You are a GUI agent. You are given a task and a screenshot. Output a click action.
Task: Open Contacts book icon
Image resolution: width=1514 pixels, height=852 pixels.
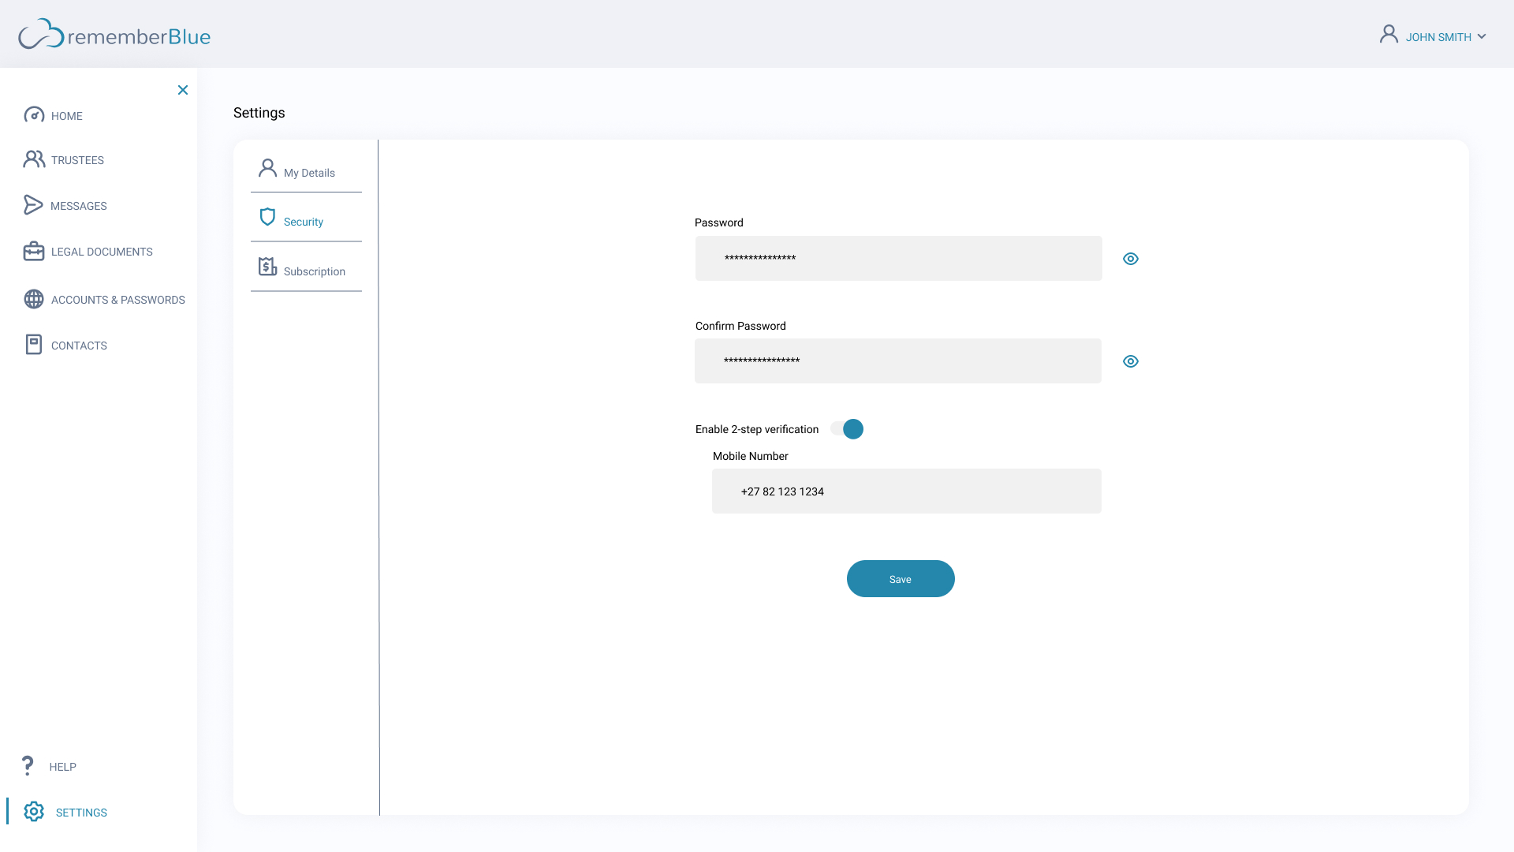coord(34,345)
